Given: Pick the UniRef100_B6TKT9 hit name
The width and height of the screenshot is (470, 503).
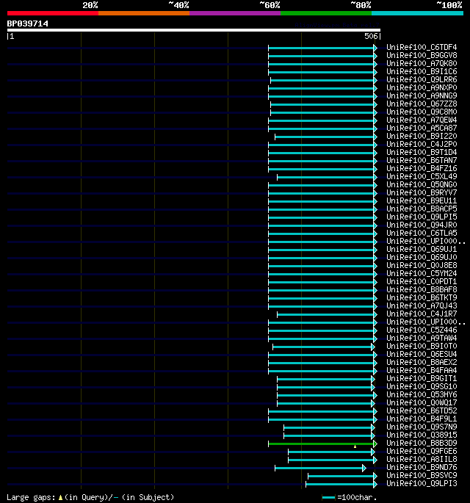Looking at the screenshot, I should [x=422, y=297].
